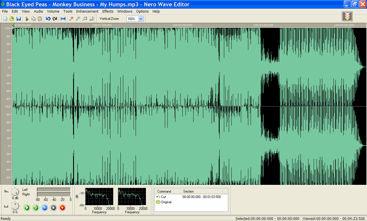Click timeline marker 00:02:00:000
The width and height of the screenshot is (367, 221).
click(183, 25)
